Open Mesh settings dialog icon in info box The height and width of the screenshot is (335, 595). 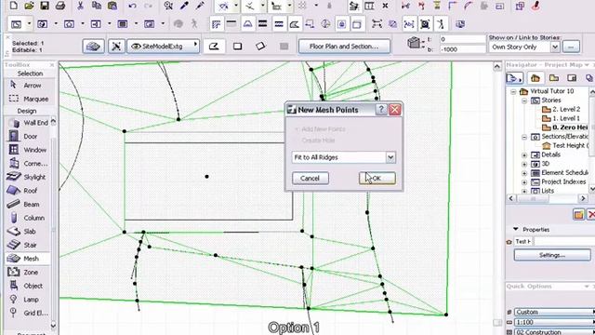pyautogui.click(x=93, y=47)
